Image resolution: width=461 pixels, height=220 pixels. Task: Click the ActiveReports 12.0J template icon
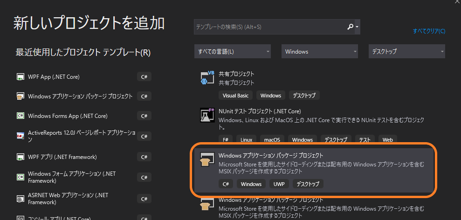coord(21,136)
